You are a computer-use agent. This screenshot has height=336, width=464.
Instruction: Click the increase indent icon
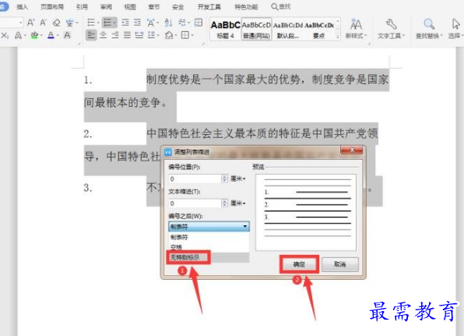[x=137, y=23]
